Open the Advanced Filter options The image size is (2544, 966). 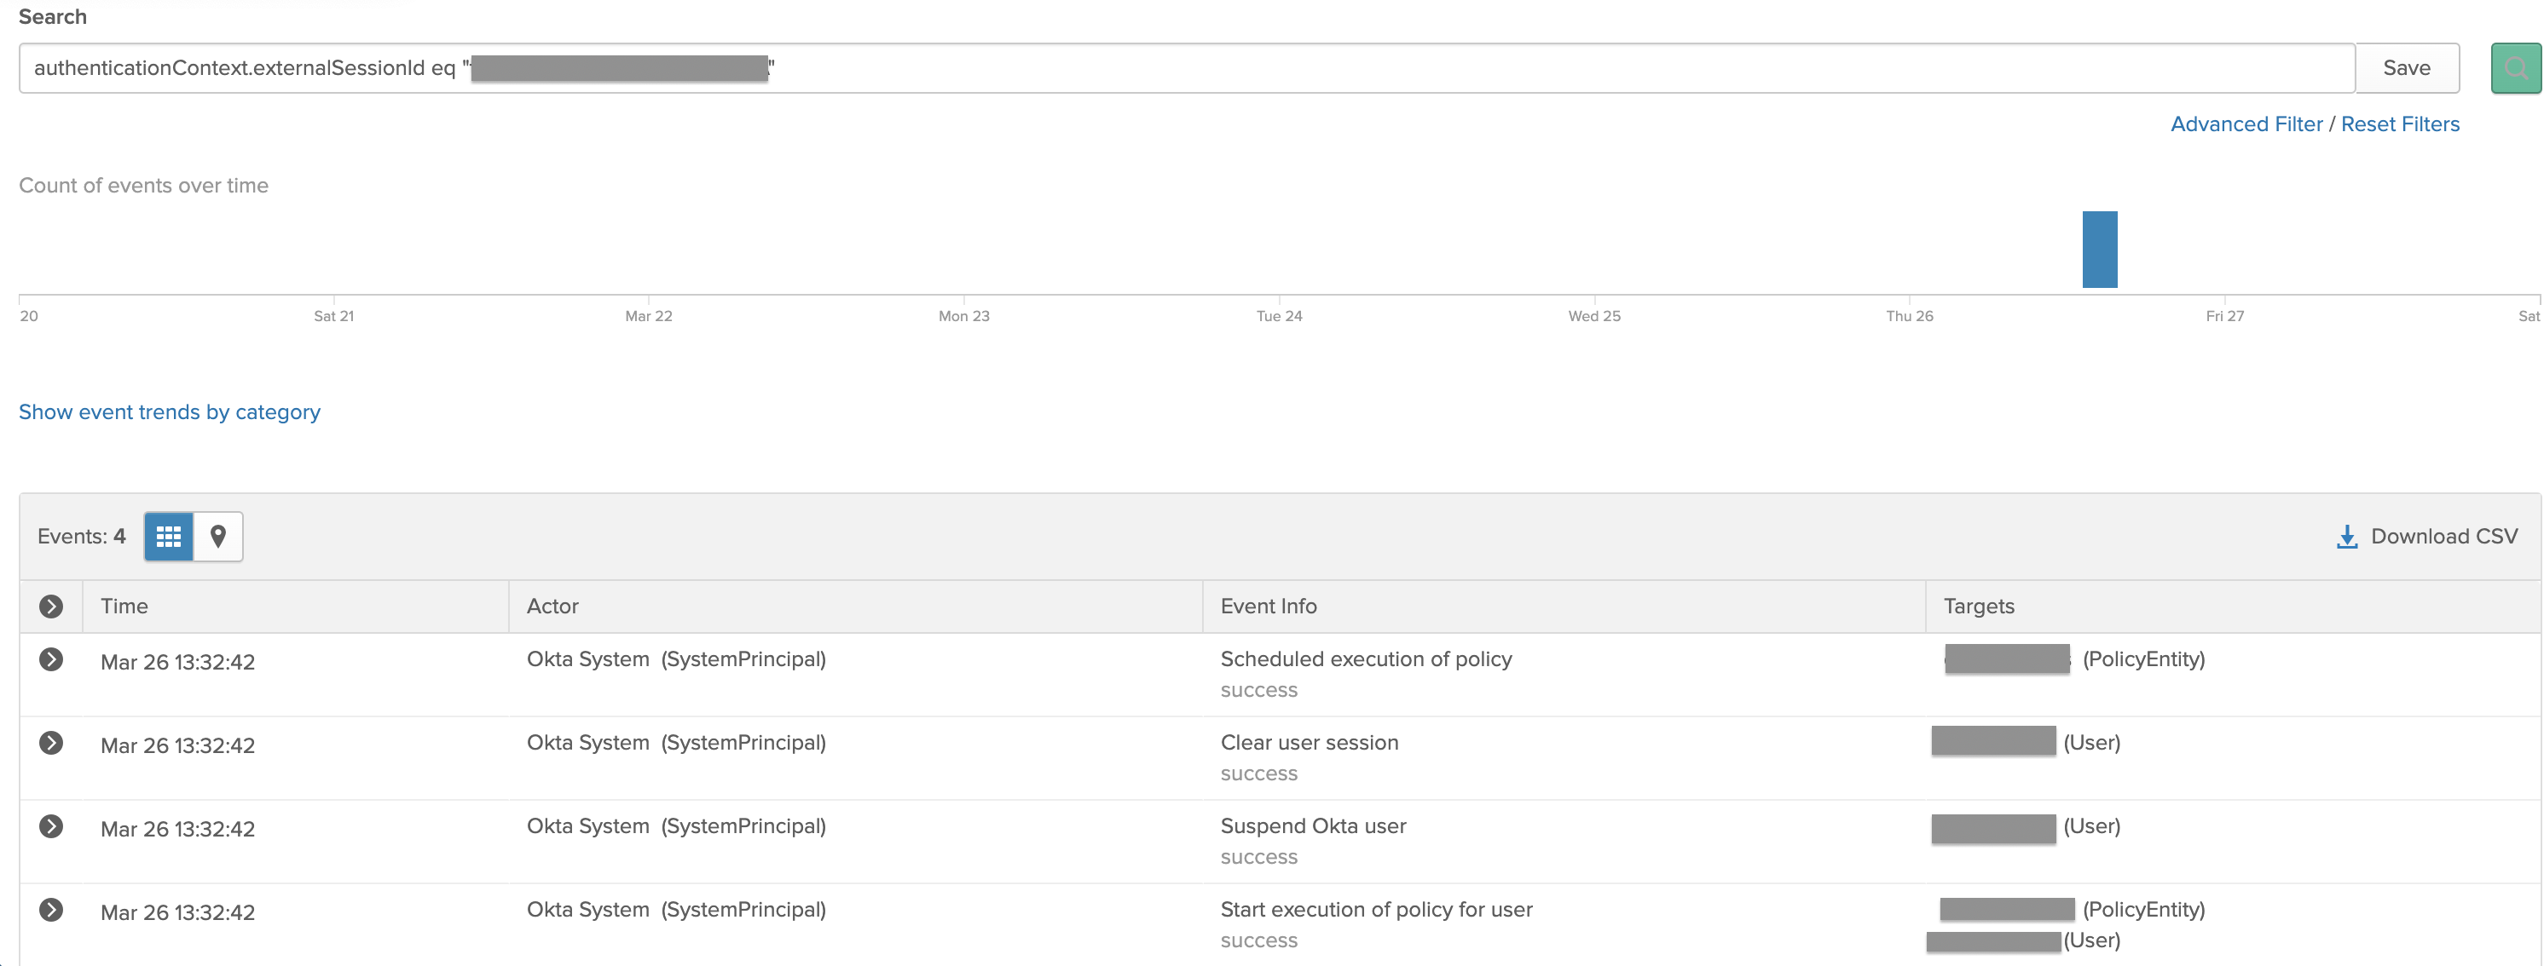(2246, 124)
